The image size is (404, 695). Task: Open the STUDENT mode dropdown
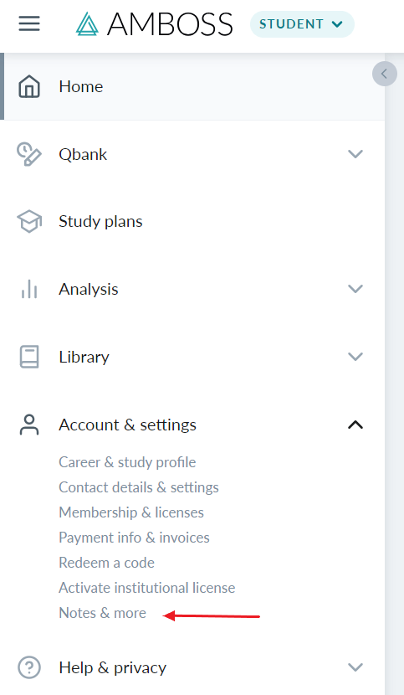coord(302,24)
